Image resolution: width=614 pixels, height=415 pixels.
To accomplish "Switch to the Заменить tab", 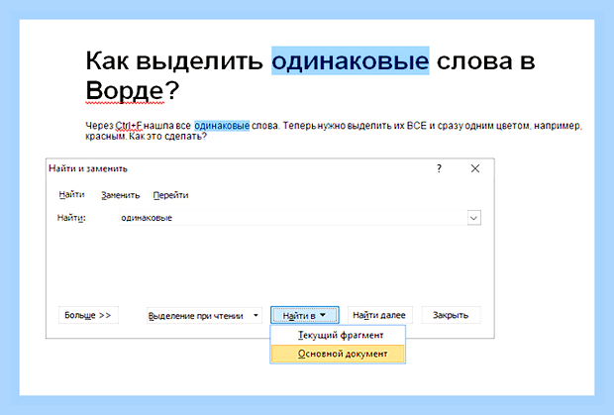I will pyautogui.click(x=120, y=195).
